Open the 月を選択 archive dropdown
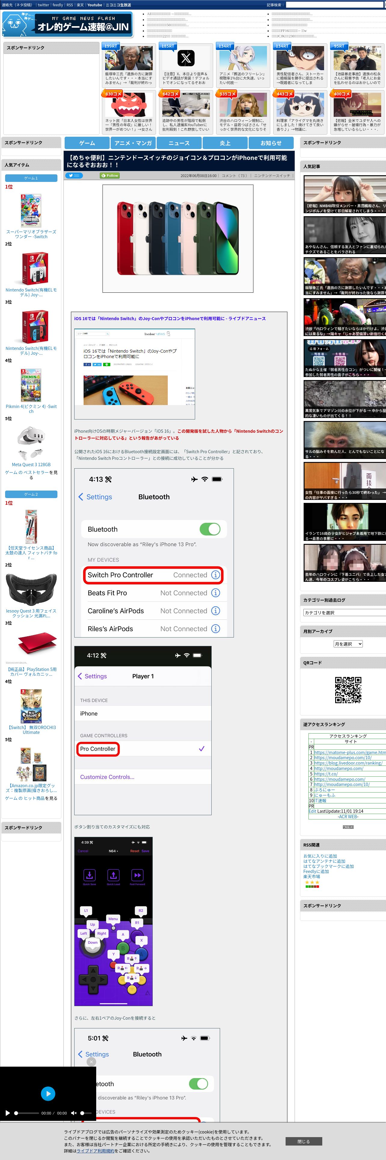 click(348, 644)
